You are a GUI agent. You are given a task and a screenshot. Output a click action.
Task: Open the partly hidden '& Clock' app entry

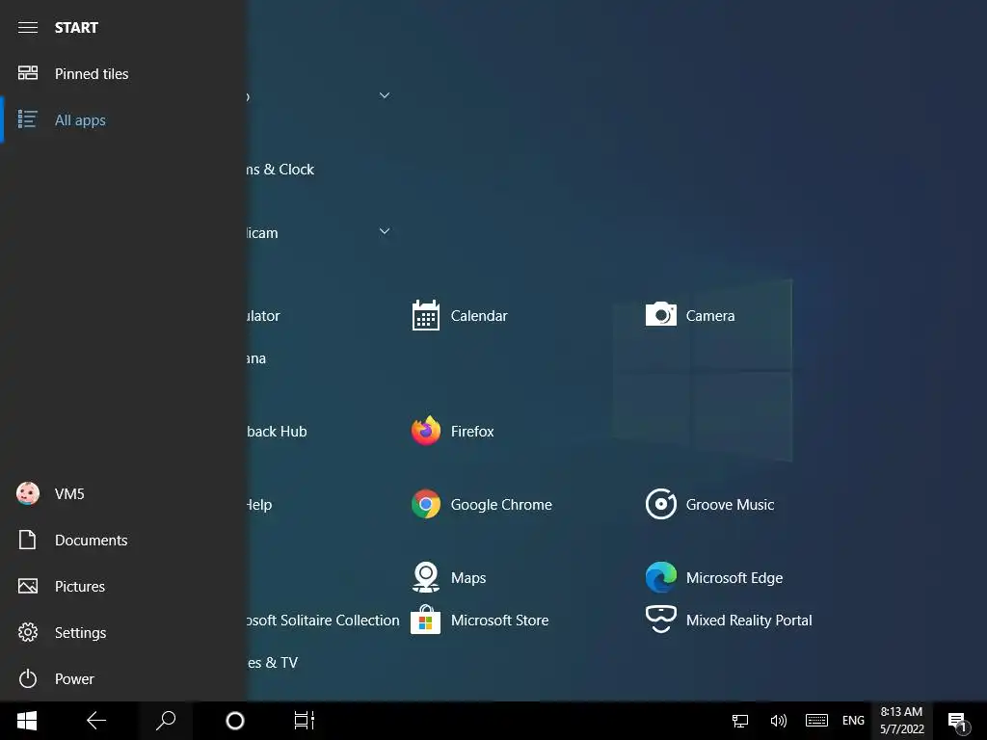[280, 170]
